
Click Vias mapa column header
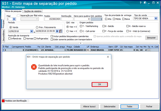(x=129, y=47)
